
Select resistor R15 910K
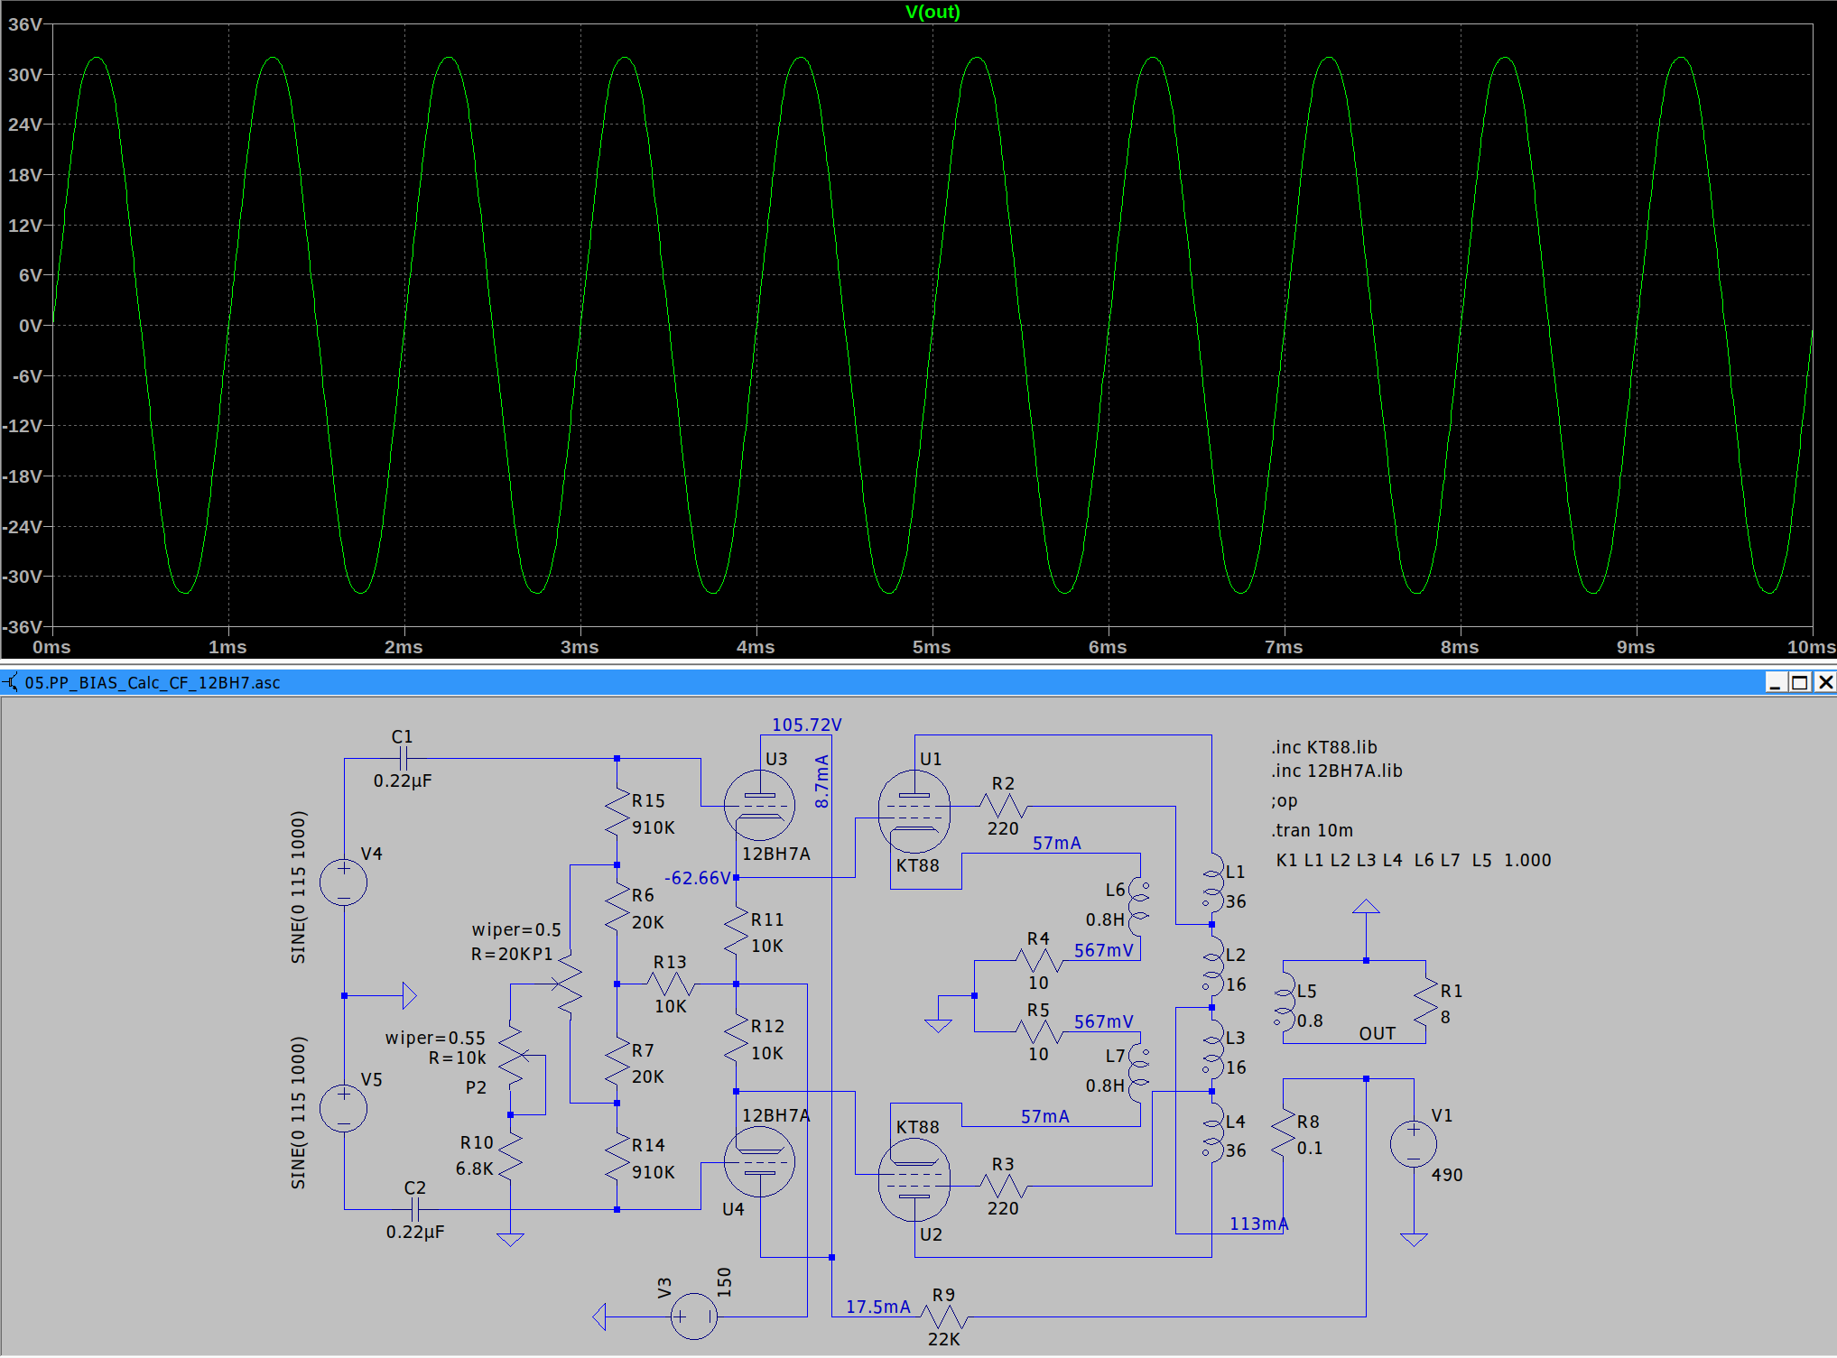(617, 813)
